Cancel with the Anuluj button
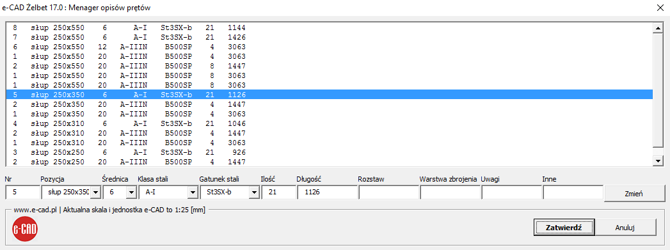The height and width of the screenshot is (250, 670). tap(626, 228)
